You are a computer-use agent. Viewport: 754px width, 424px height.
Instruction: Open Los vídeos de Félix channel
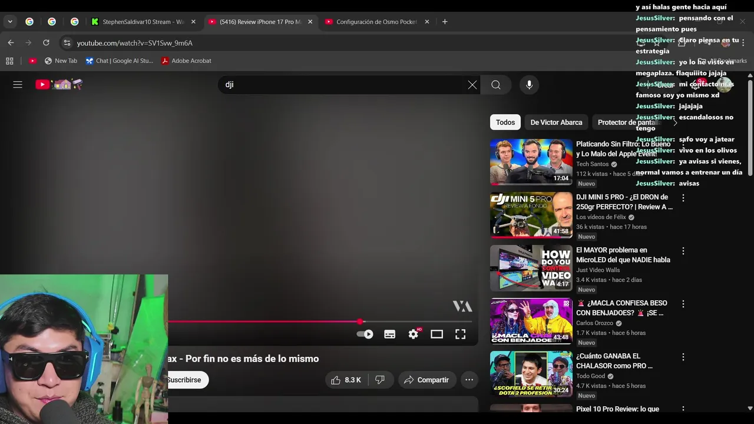click(601, 217)
